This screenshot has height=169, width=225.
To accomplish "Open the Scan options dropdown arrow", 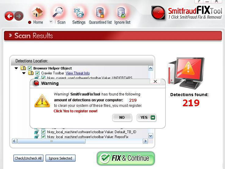I will tap(51, 22).
